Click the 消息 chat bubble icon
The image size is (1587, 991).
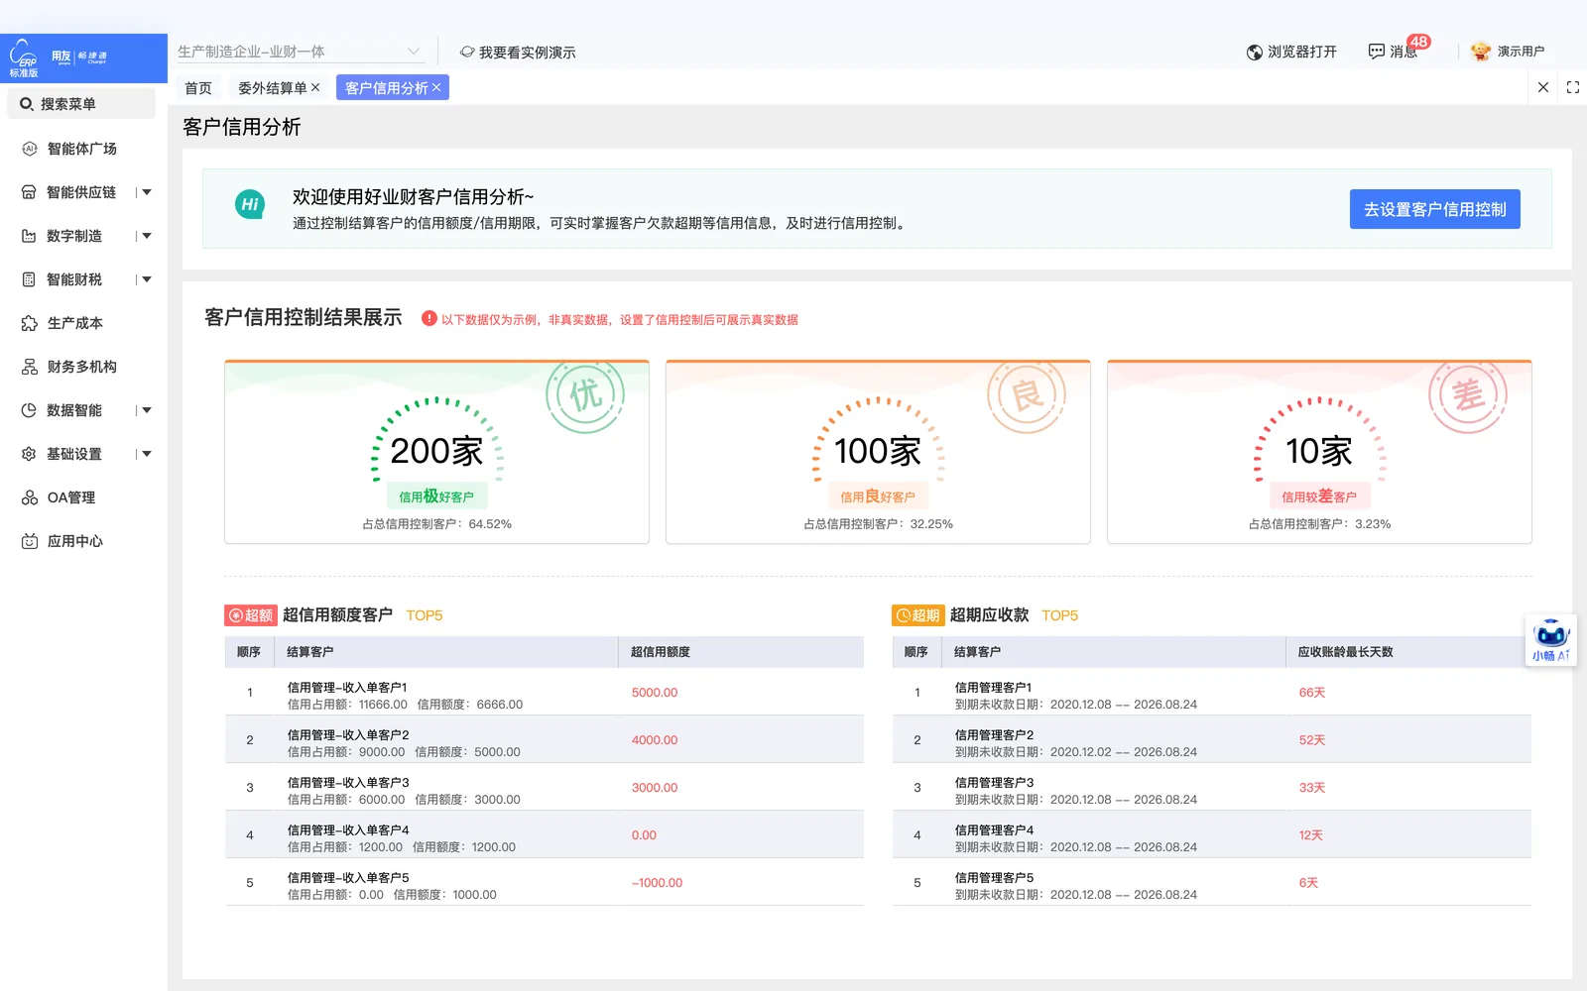[1377, 52]
